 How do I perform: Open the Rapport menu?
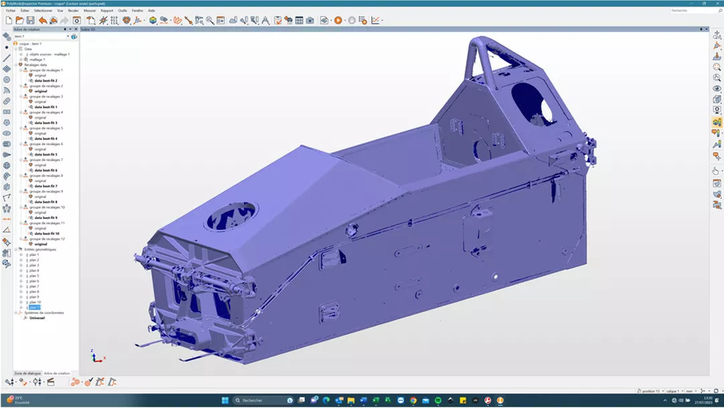point(107,11)
